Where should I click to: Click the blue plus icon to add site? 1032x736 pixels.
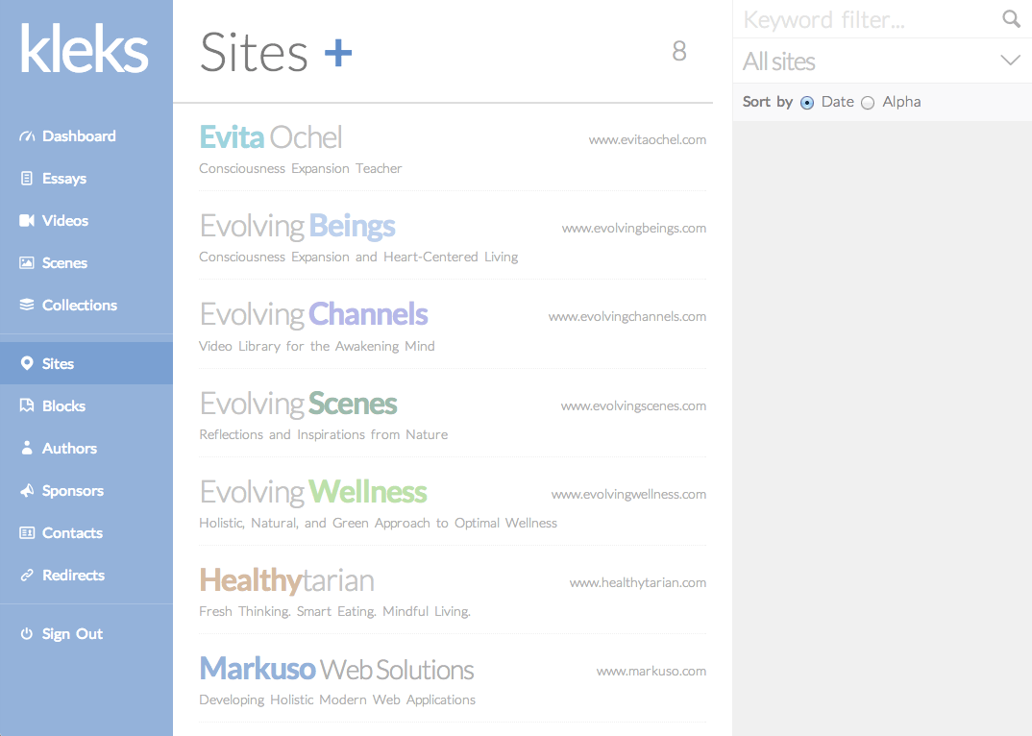pyautogui.click(x=338, y=53)
